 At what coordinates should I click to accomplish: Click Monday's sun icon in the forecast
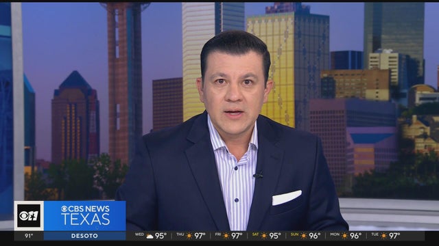(344, 236)
